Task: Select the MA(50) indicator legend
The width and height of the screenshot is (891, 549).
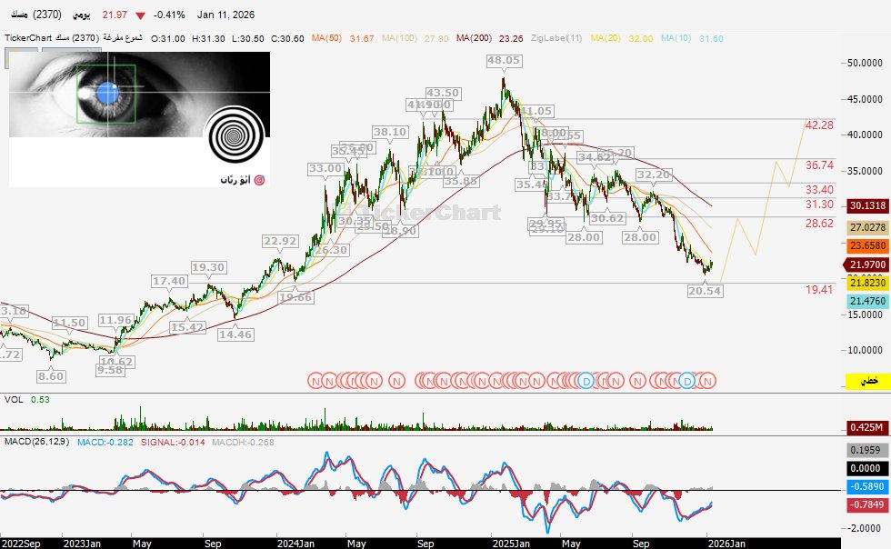Action: click(x=326, y=38)
